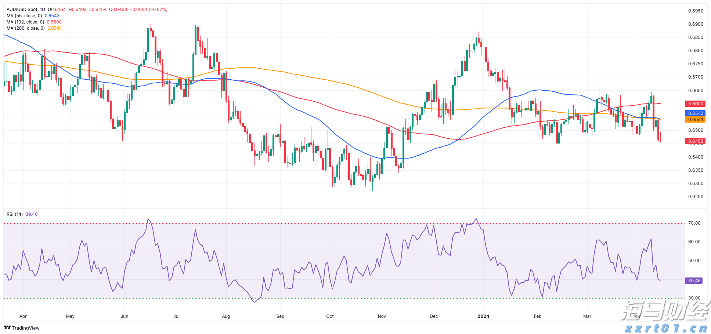The height and width of the screenshot is (334, 711).
Task: Click the 70.00 RSI overbought level label
Action: tap(694, 223)
